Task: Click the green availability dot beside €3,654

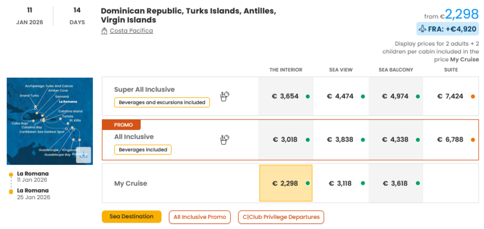Action: 308,96
